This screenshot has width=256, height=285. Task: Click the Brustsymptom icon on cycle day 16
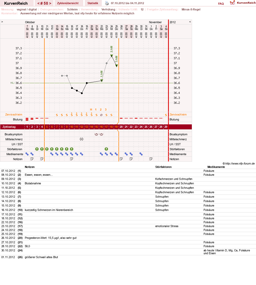point(102,134)
